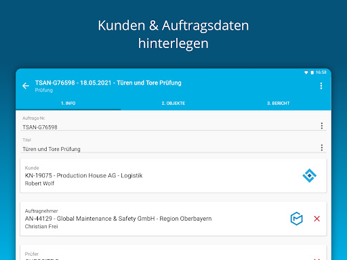Click the 16:58 clock
The height and width of the screenshot is (260, 347).
coord(321,72)
